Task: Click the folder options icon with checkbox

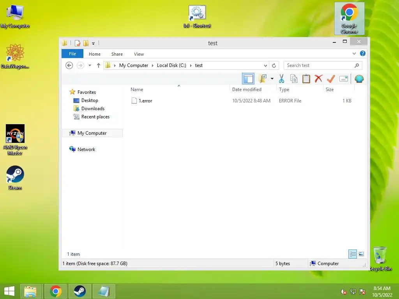Action: [x=263, y=79]
